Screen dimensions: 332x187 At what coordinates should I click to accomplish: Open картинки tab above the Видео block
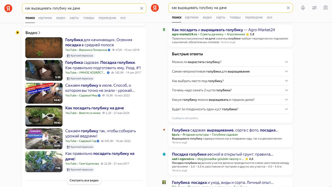[45, 18]
